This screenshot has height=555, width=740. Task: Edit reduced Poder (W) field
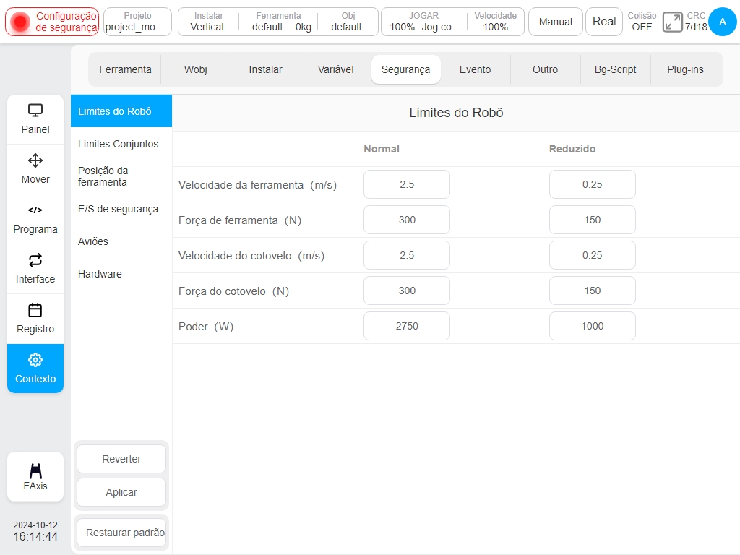pos(593,326)
